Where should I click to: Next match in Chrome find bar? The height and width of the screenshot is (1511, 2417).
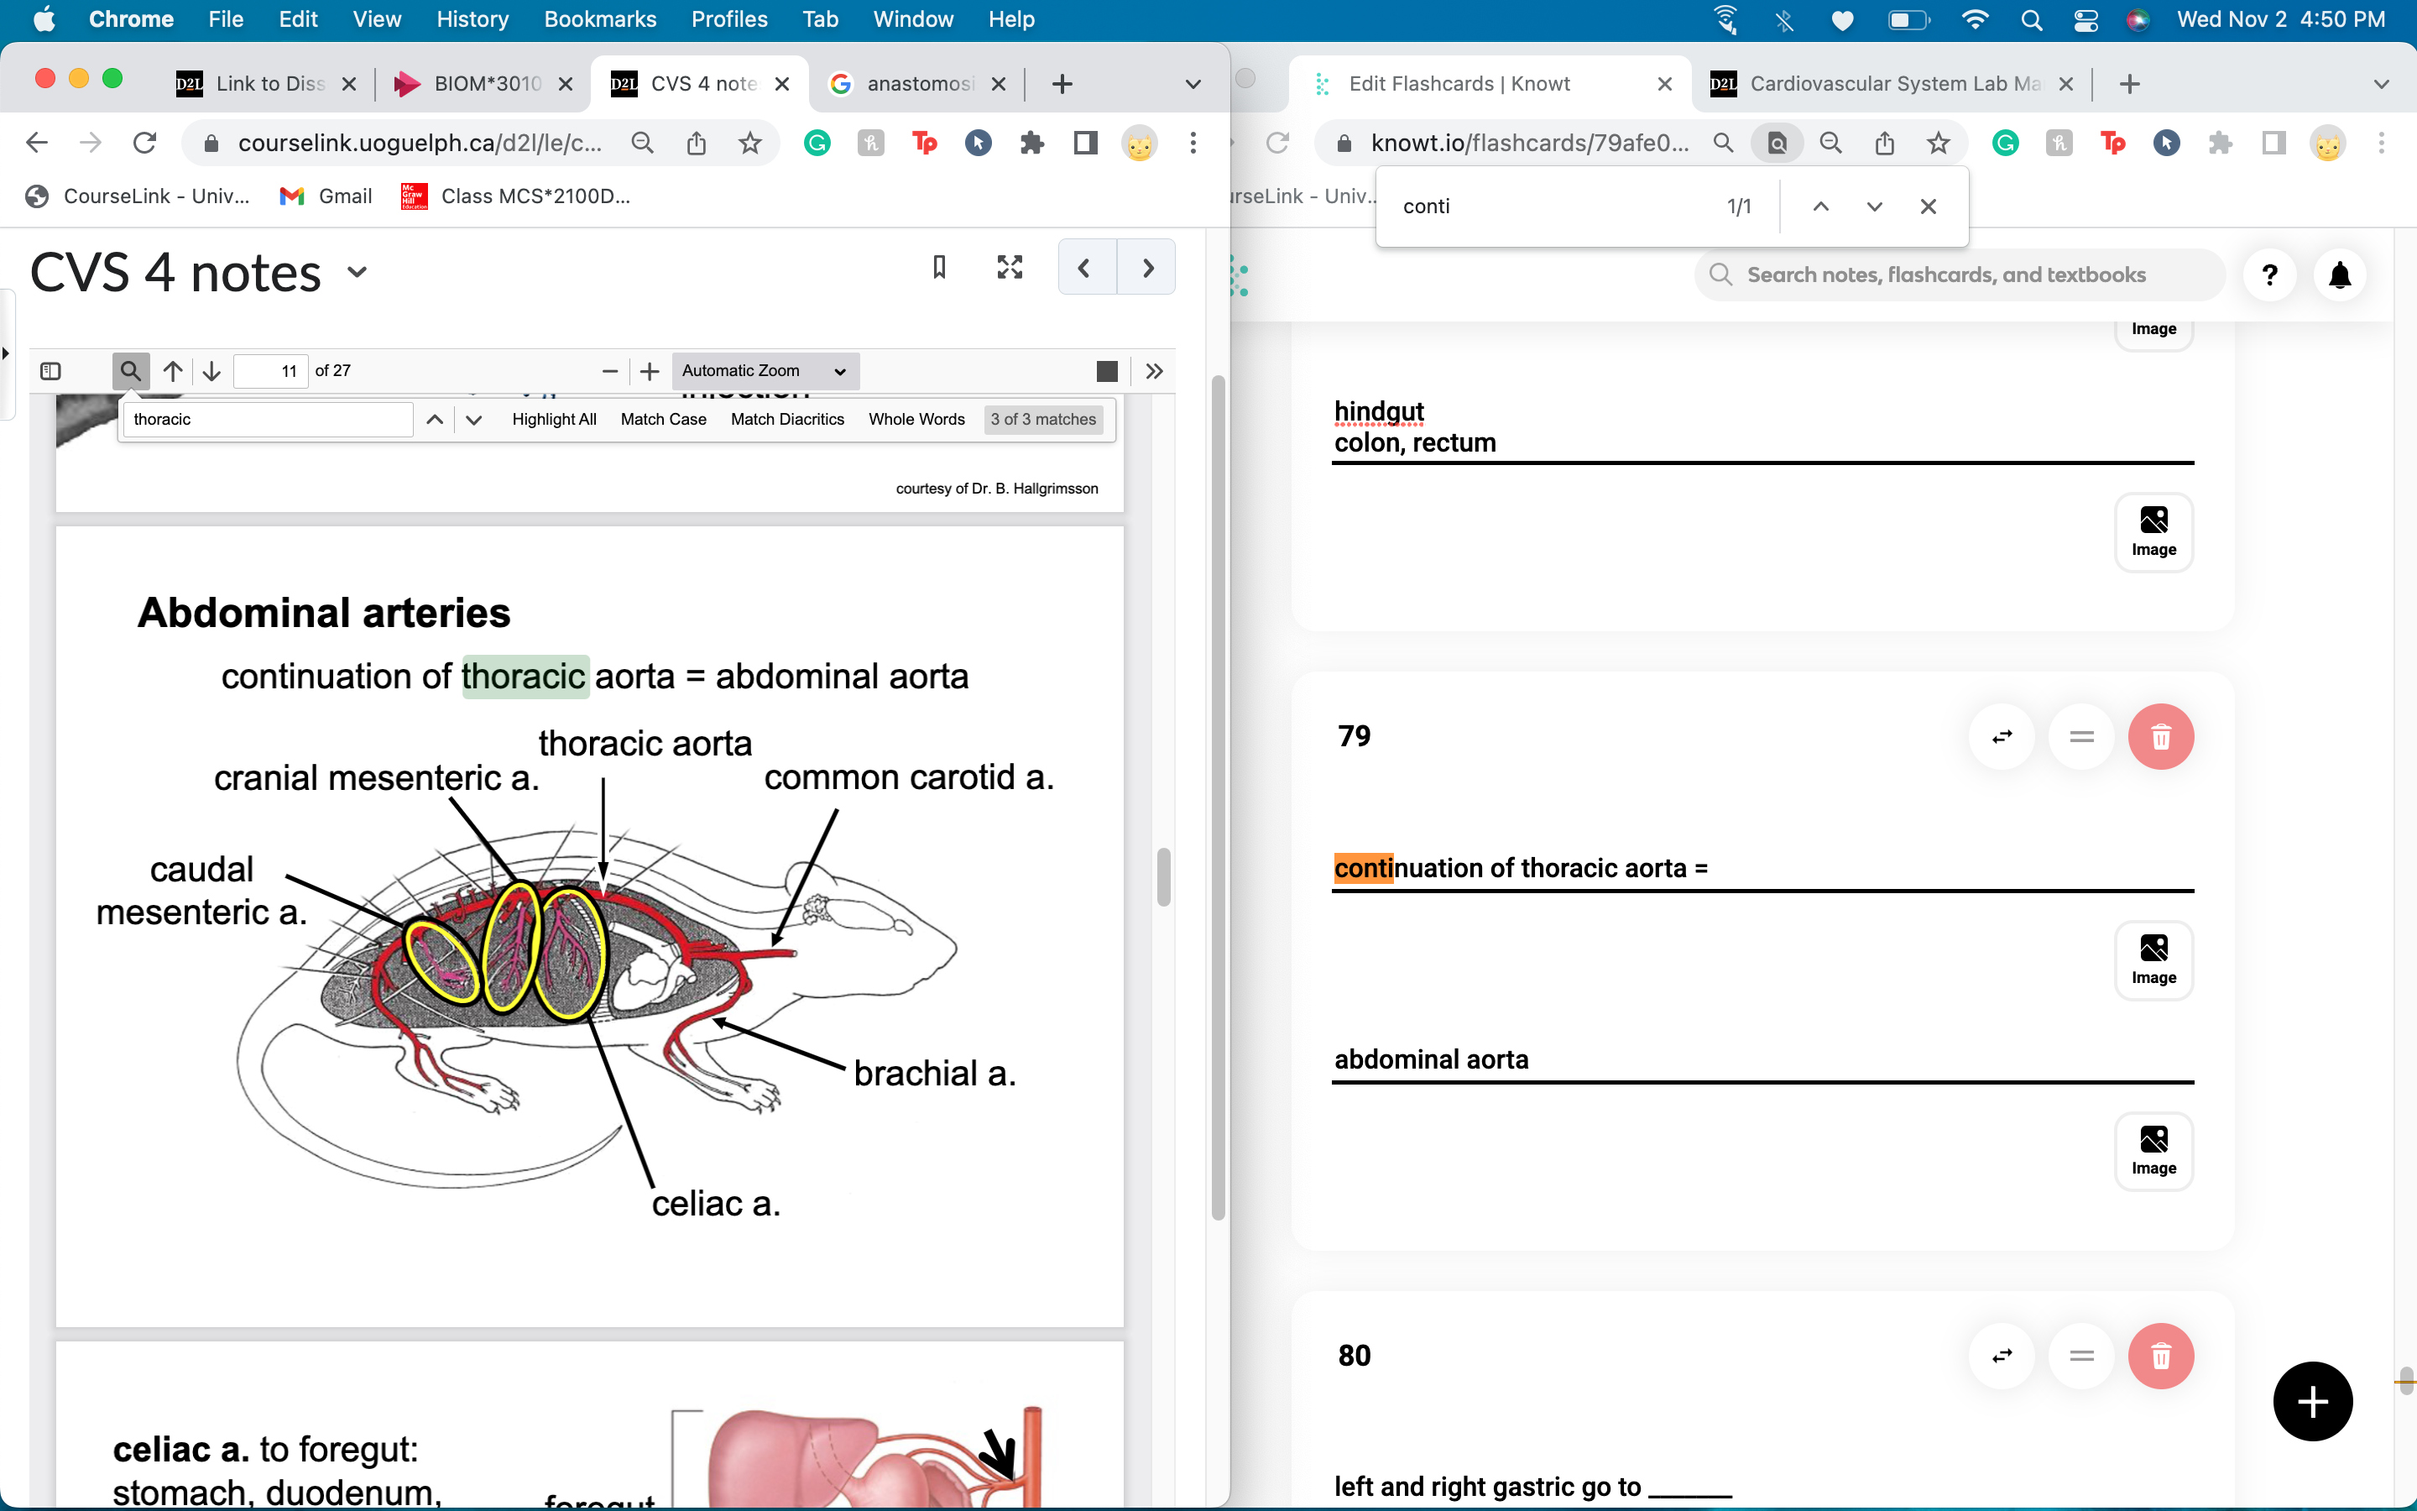pos(1875,206)
